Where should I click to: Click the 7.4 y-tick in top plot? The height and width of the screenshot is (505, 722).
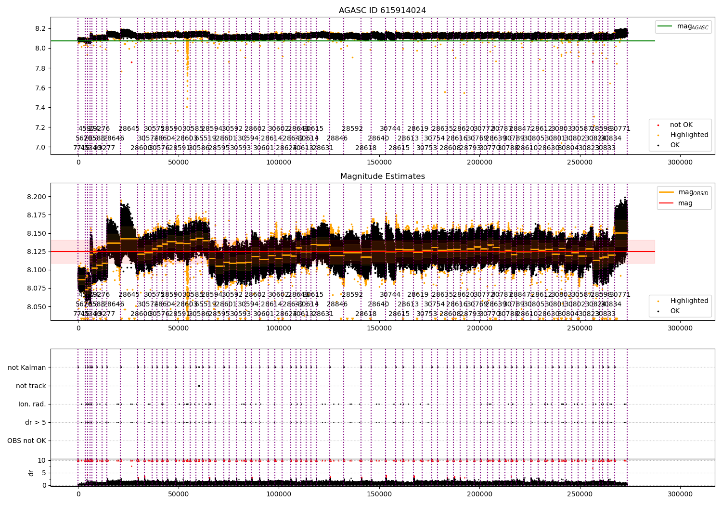pos(40,108)
